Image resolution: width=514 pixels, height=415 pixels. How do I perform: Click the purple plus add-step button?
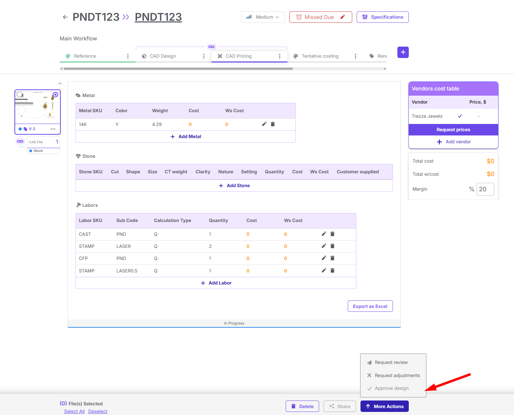pyautogui.click(x=403, y=52)
